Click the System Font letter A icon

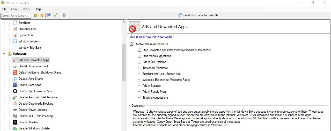15,35
